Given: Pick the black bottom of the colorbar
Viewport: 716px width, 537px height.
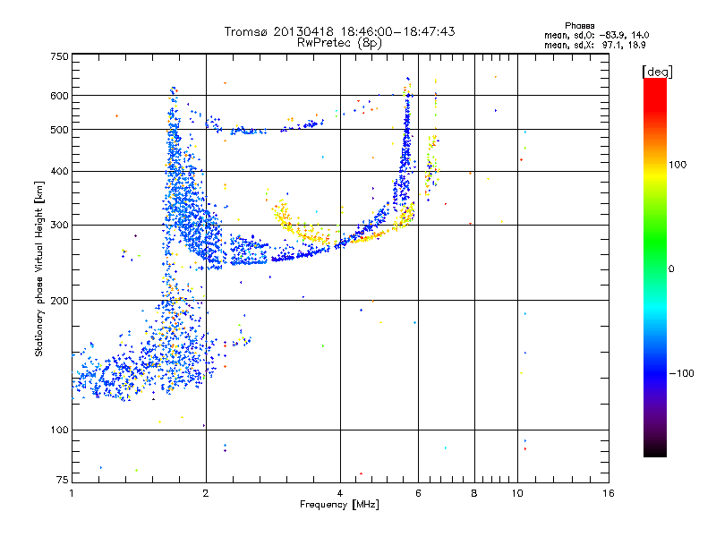Looking at the screenshot, I should pos(655,452).
